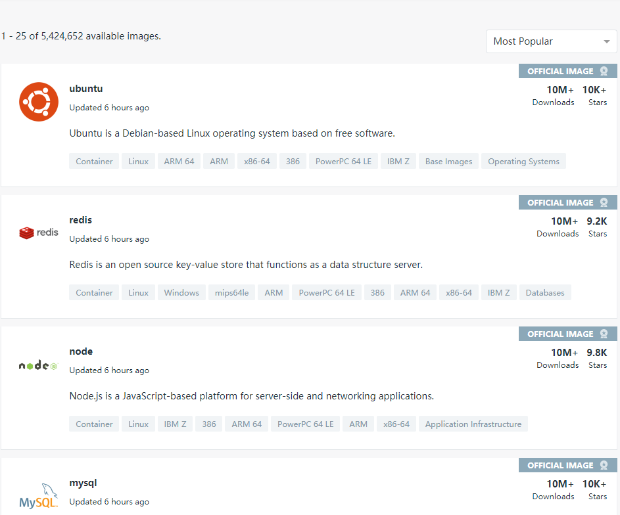Image resolution: width=620 pixels, height=515 pixels.
Task: Click the Node.js description text
Action: coord(252,396)
